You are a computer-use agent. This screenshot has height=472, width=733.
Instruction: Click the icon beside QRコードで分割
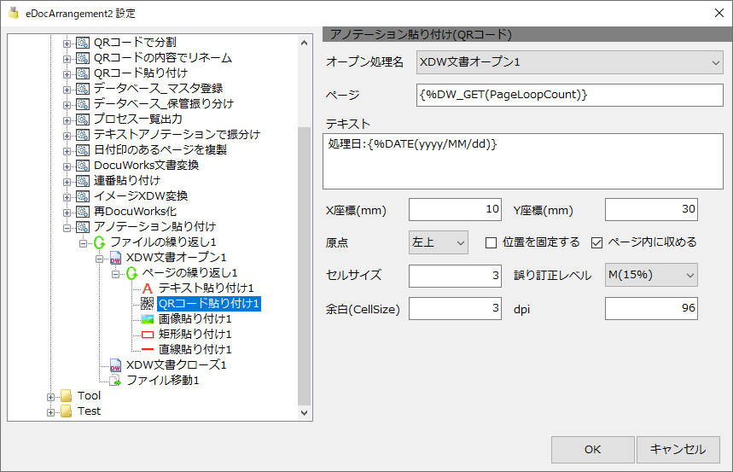tap(83, 43)
